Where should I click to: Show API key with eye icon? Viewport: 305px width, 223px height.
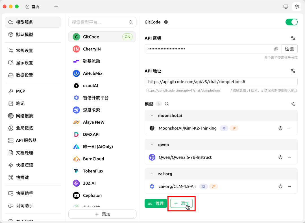(276, 49)
